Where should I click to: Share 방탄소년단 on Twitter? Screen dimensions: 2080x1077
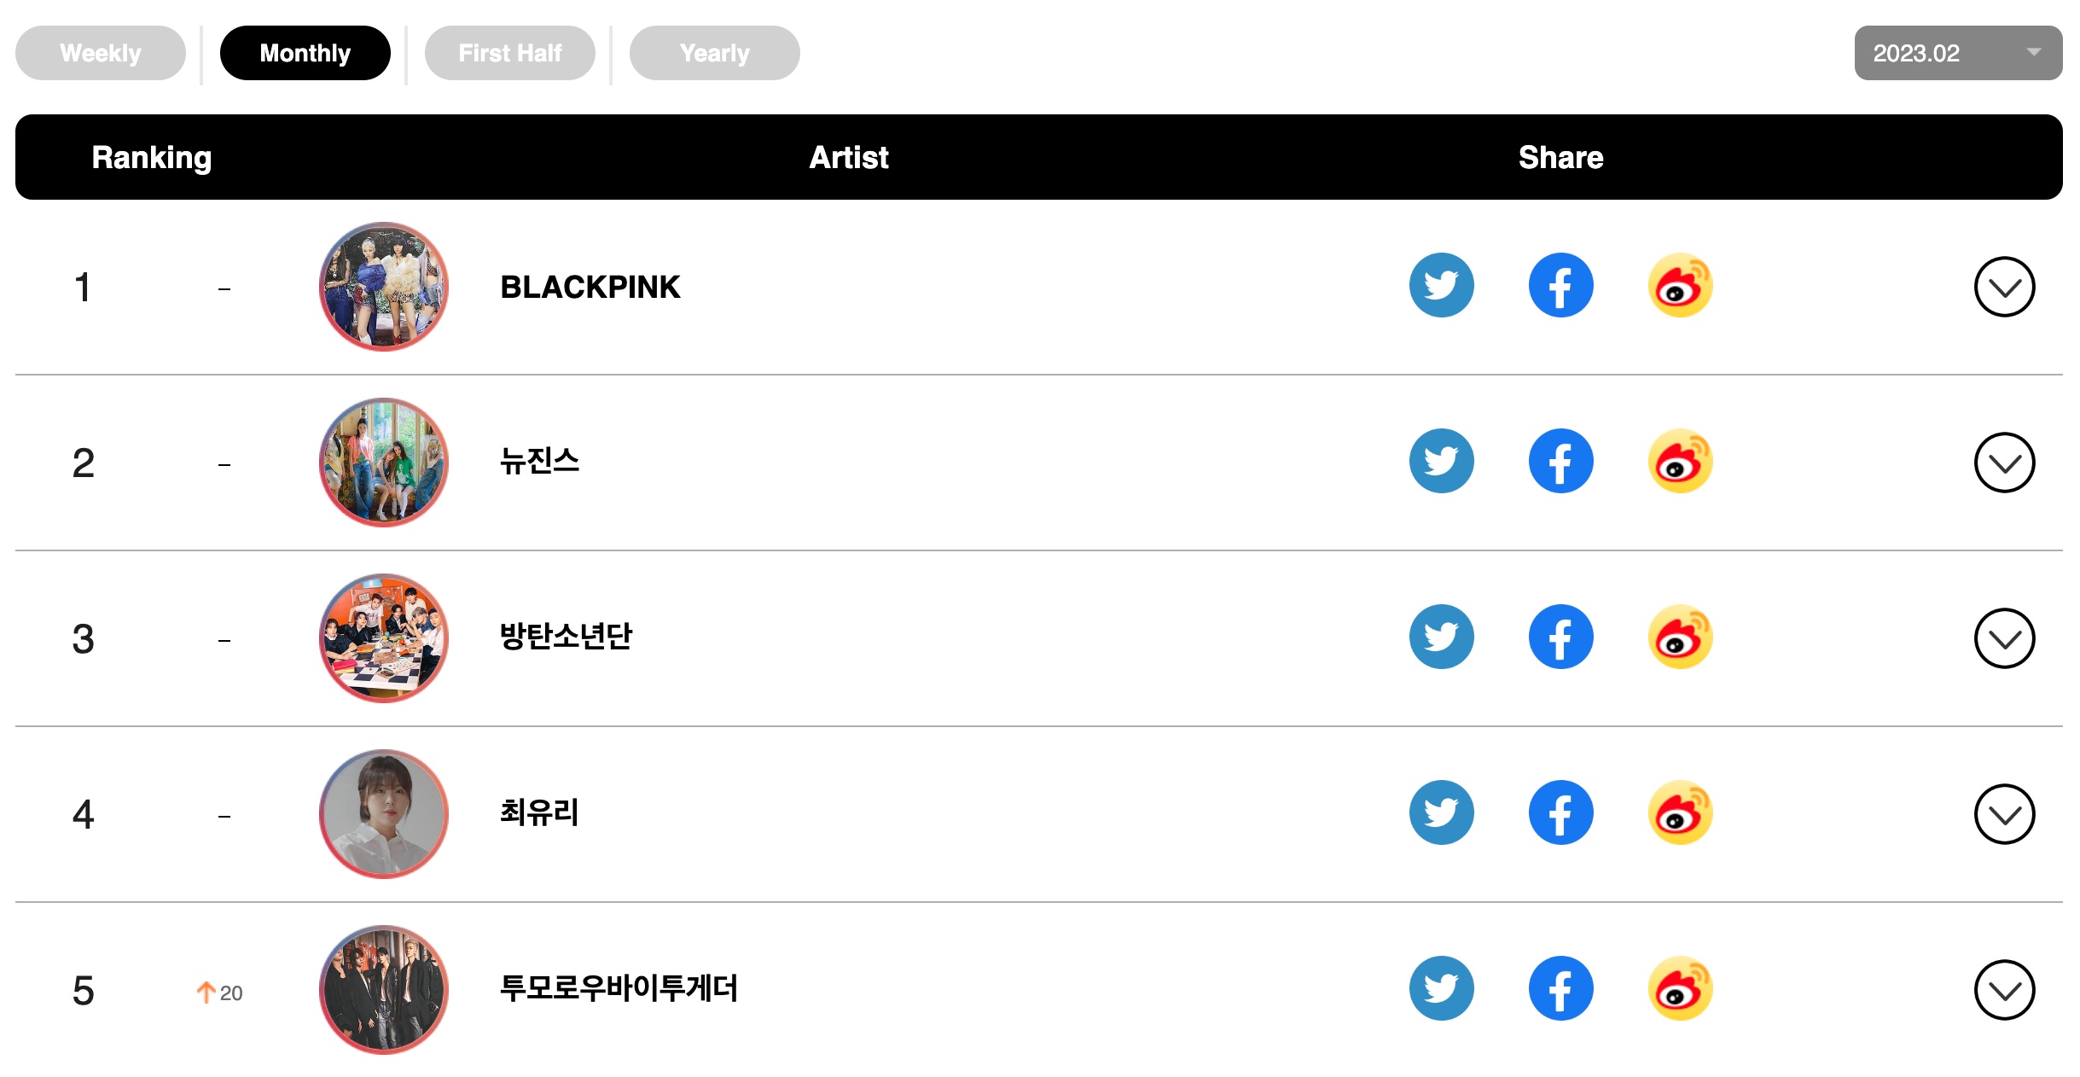coord(1441,637)
